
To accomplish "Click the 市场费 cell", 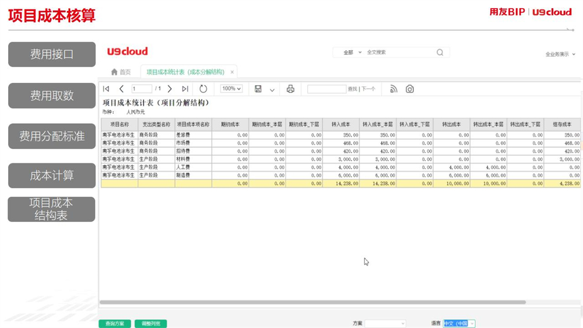I will pos(193,143).
